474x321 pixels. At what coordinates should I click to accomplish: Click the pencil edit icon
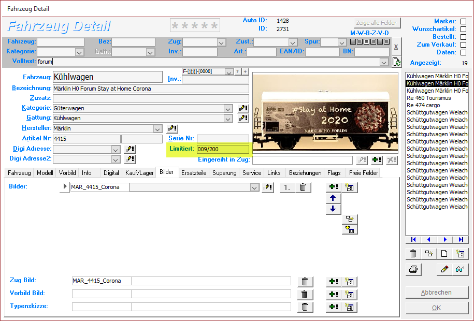[444, 269]
